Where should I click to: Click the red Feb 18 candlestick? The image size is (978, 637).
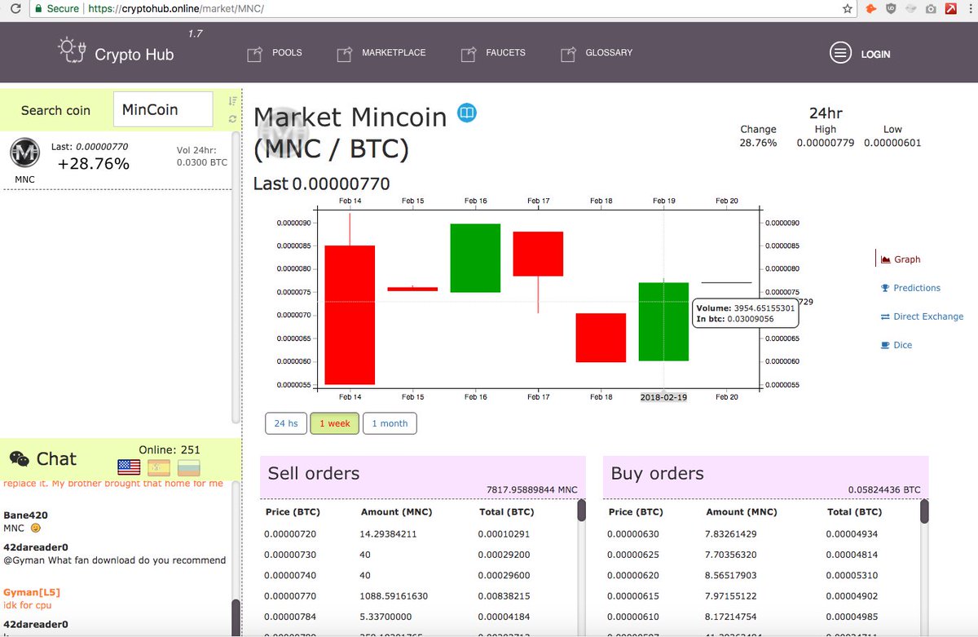(x=601, y=338)
